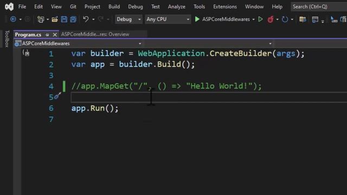This screenshot has width=347, height=195.
Task: Open the Debug menu
Action: [136, 7]
